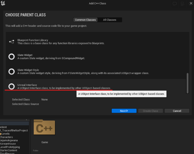Click the function libraries description text
The height and width of the screenshot is (154, 194).
point(61,43)
